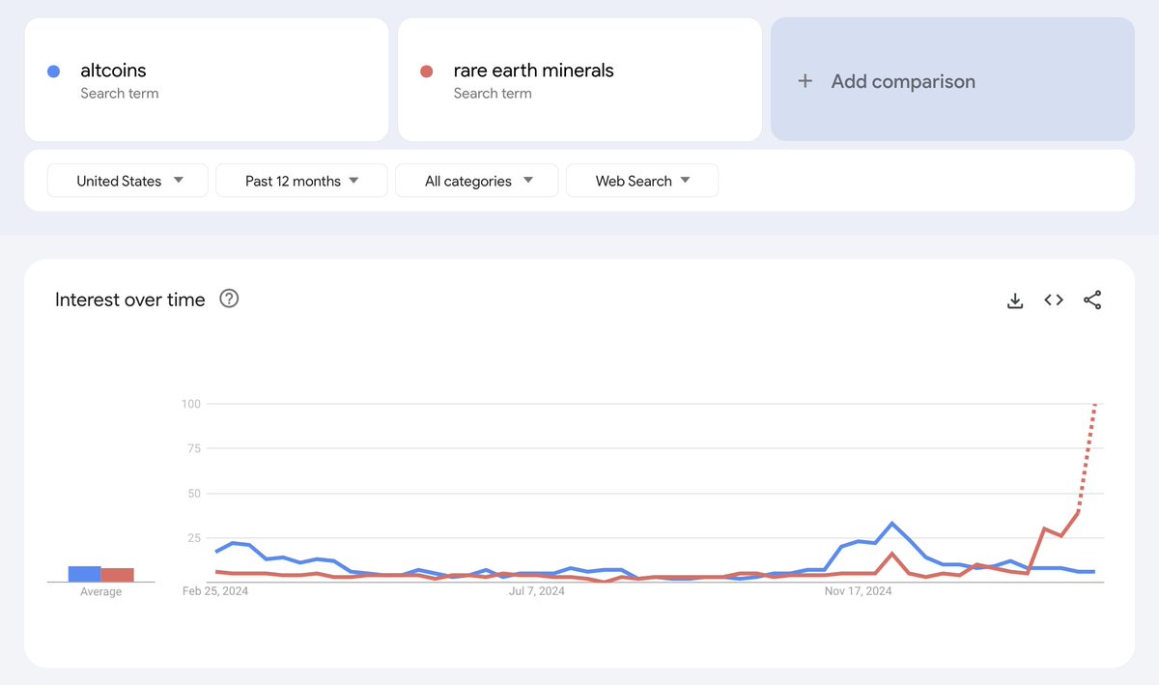Screen dimensions: 1159x685
Task: Click the blue Average bar
Action: [84, 574]
